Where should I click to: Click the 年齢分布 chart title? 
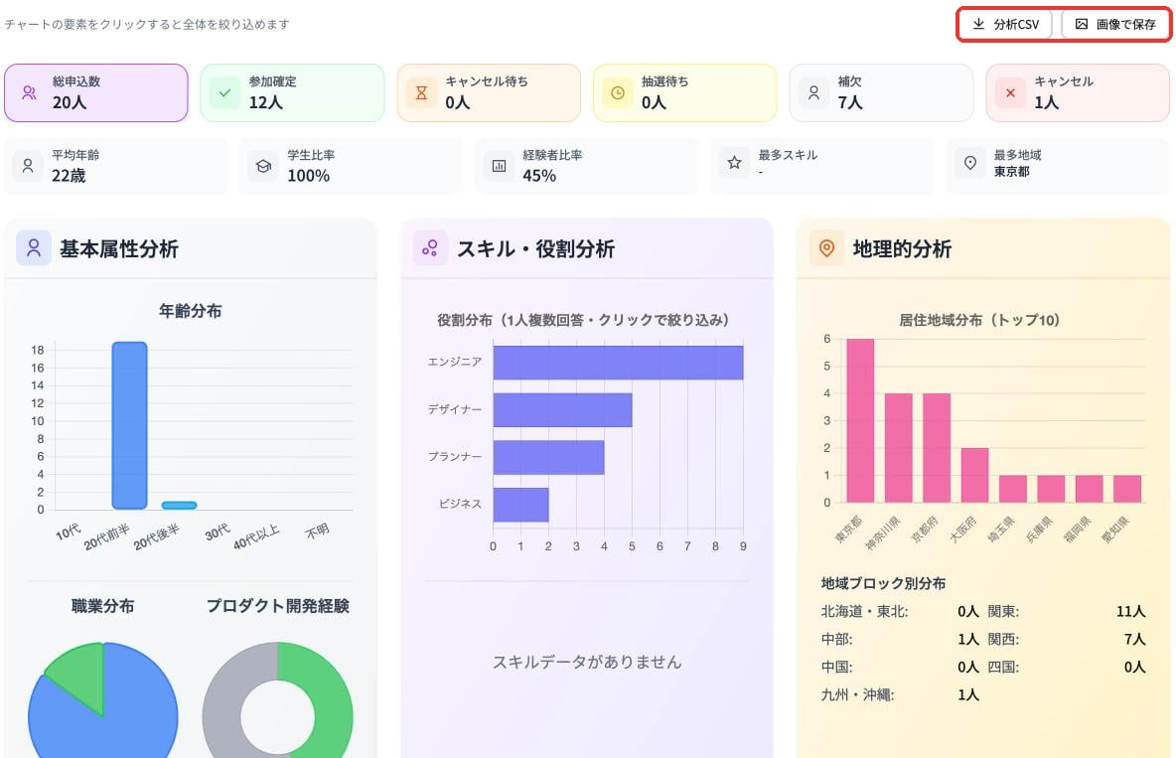pyautogui.click(x=190, y=311)
